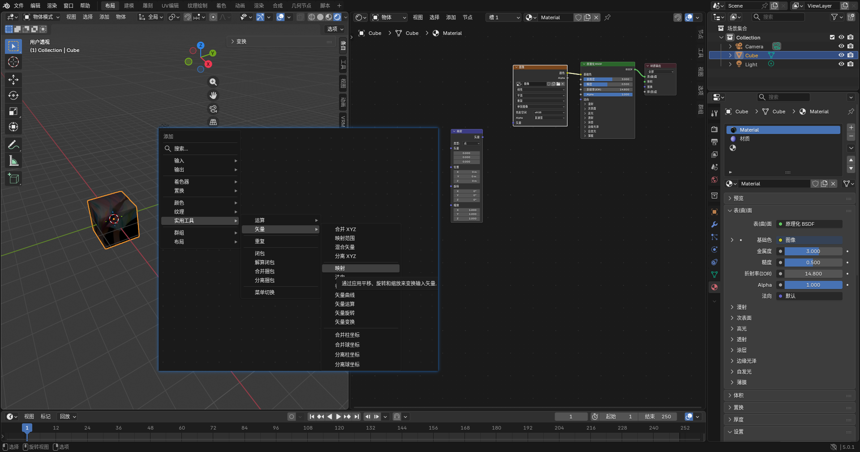
Task: Select the Move tool
Action: tap(13, 80)
